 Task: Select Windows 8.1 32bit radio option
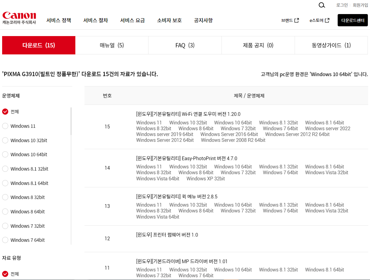(5, 169)
